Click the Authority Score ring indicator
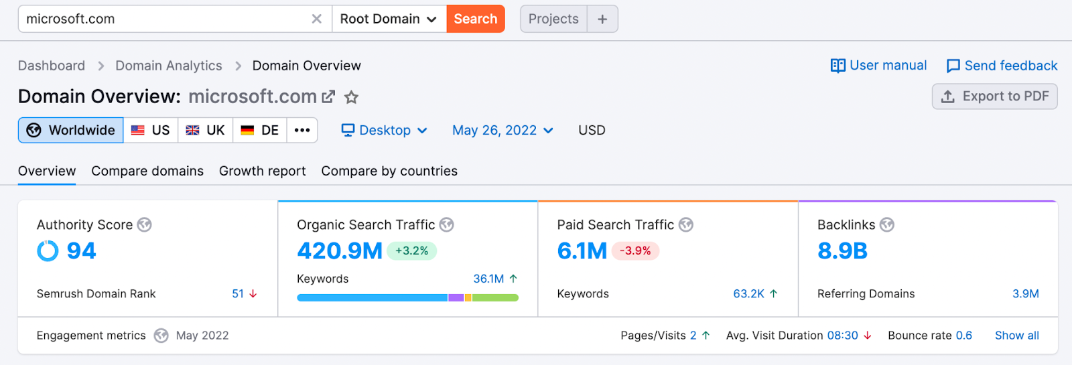The width and height of the screenshot is (1072, 365). pyautogui.click(x=48, y=251)
